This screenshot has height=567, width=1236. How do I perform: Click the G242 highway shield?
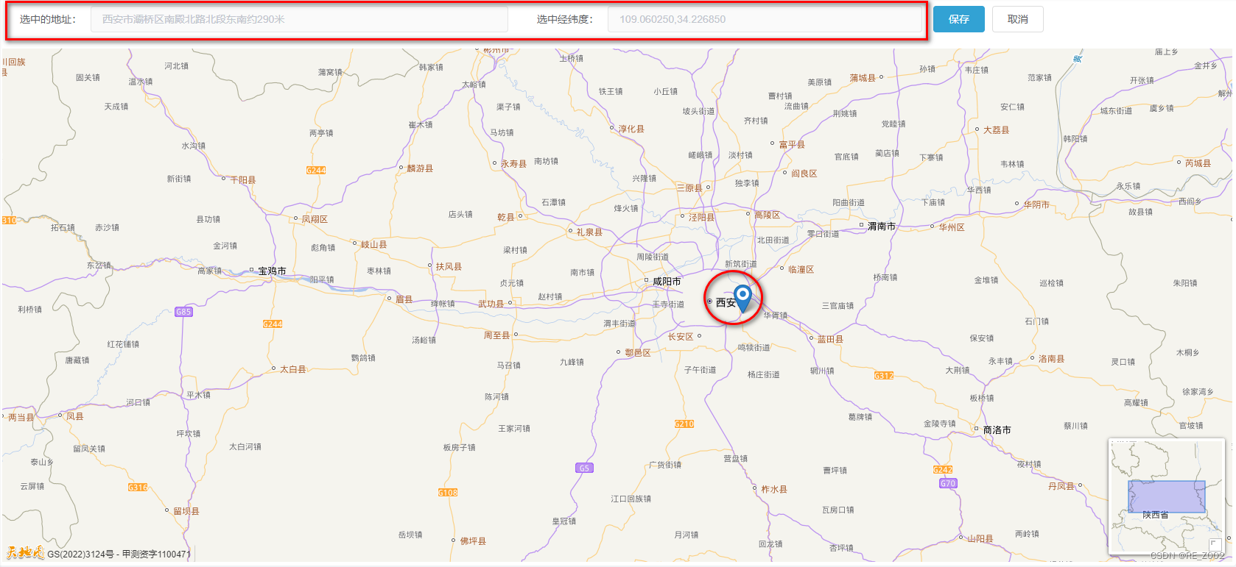point(943,470)
